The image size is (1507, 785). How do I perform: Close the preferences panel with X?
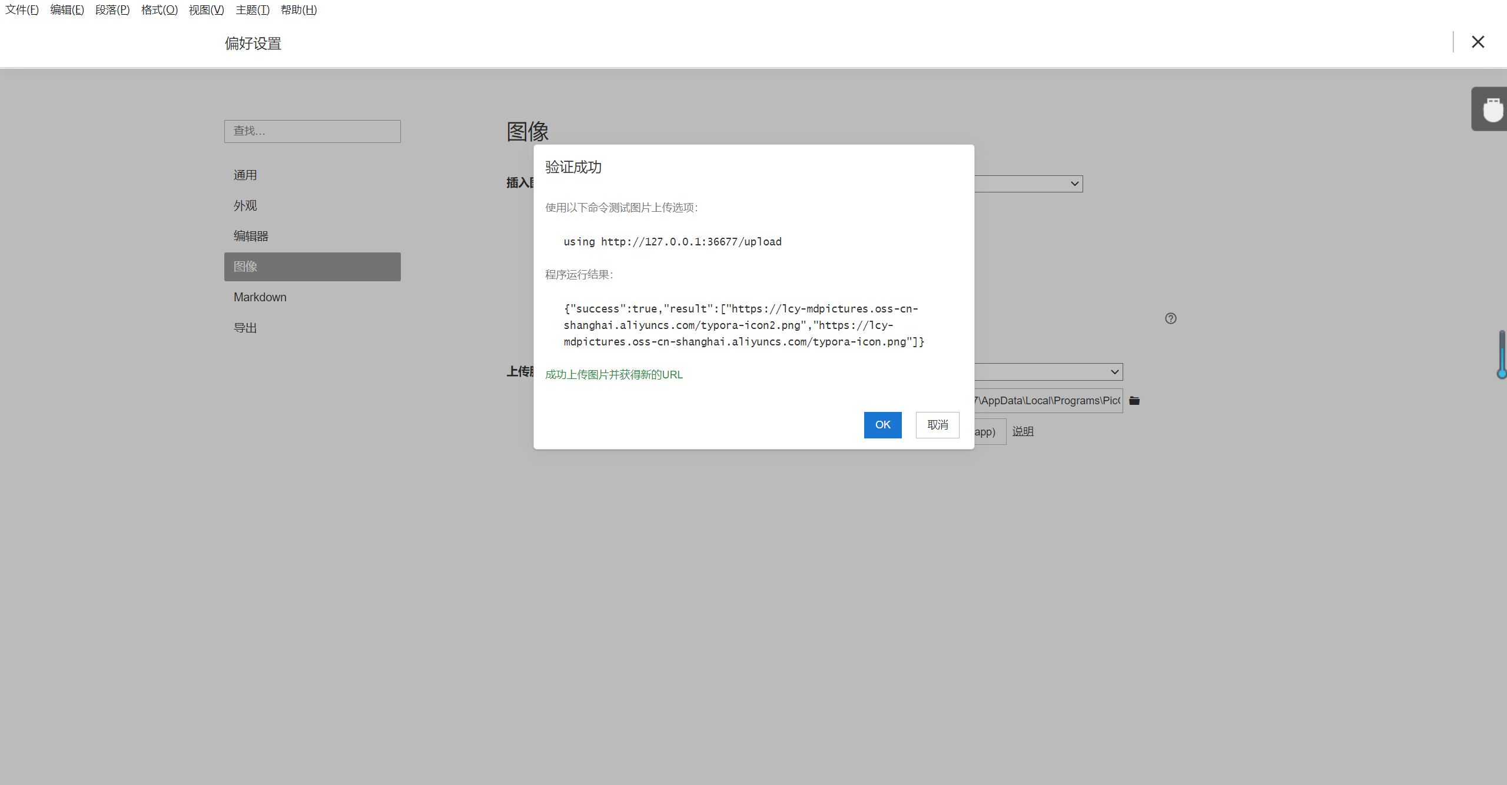coord(1478,42)
